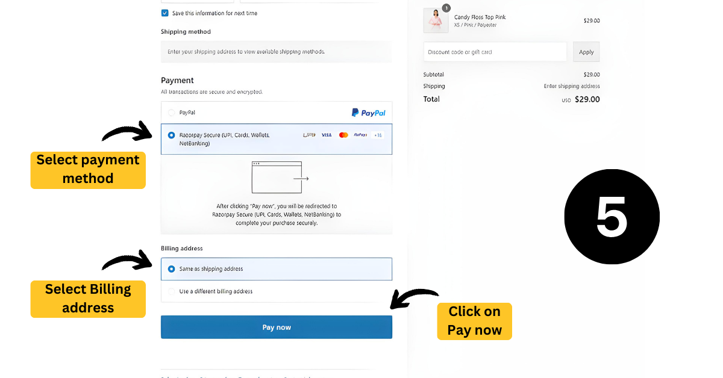Uncheck Save this information for next time
This screenshot has height=378, width=723.
164,13
